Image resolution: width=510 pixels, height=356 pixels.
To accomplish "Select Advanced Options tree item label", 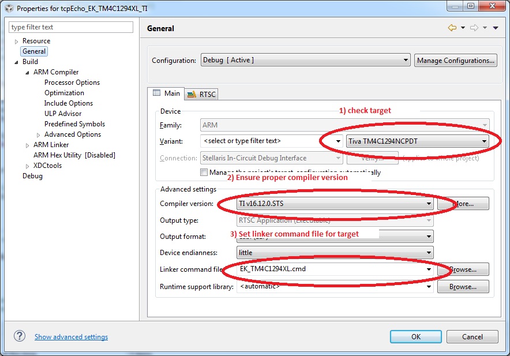I will pos(73,134).
